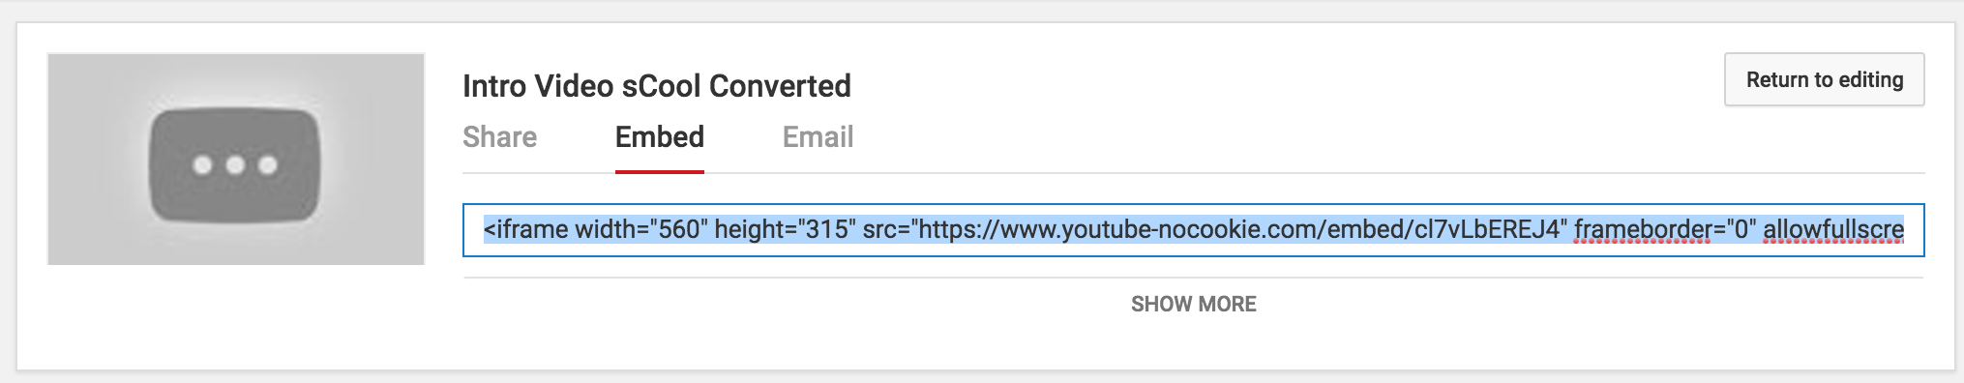The image size is (1964, 383).
Task: Click inside the iframe embed code field
Action: [x=1194, y=230]
